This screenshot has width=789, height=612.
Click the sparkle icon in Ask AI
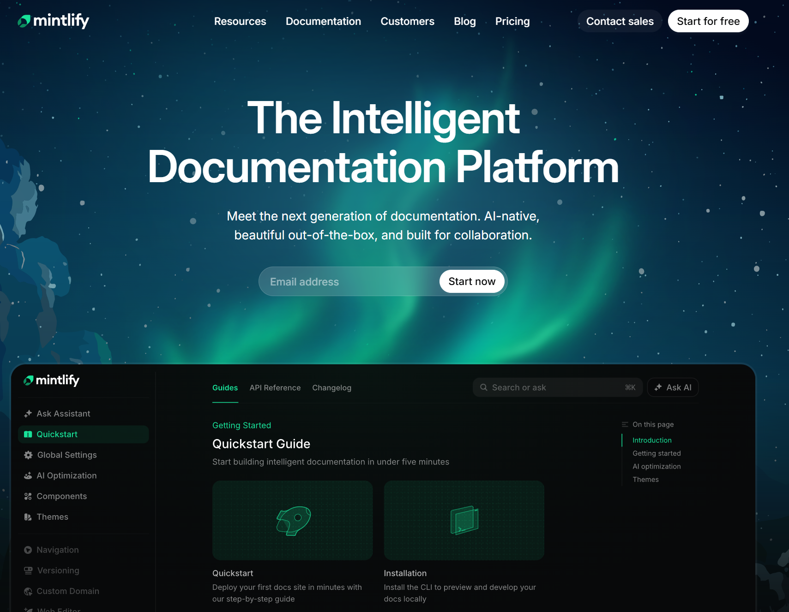[x=658, y=387]
